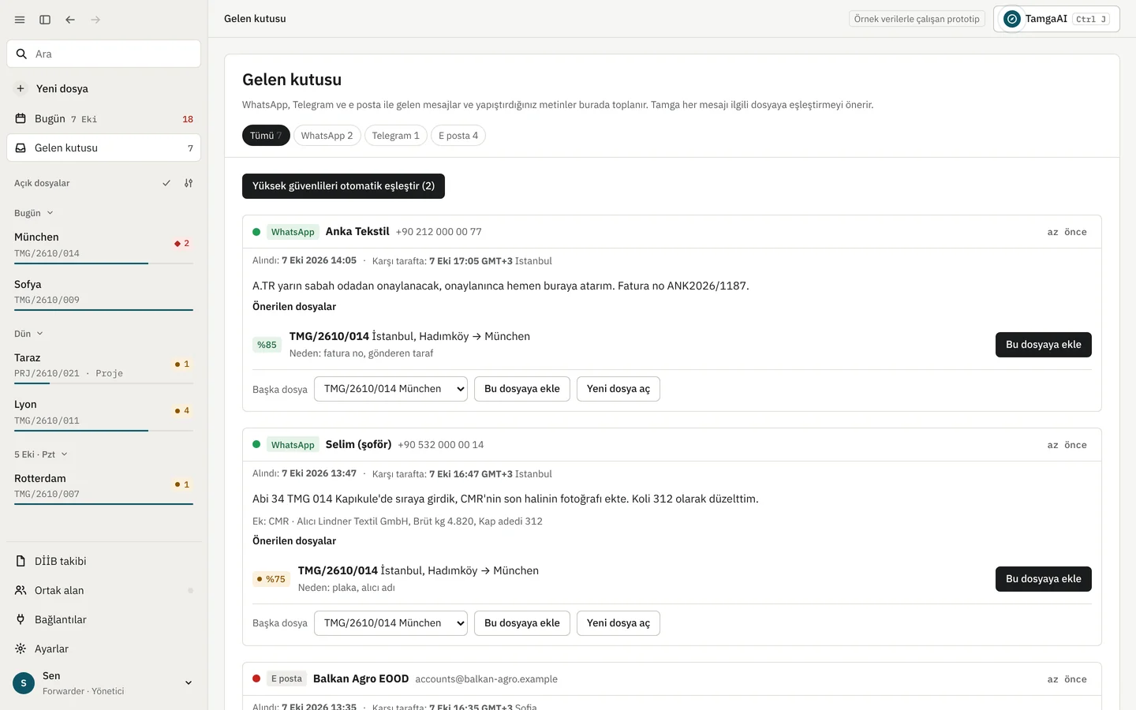This screenshot has width=1136, height=710.
Task: Open the hamburger menu icon
Action: point(20,20)
